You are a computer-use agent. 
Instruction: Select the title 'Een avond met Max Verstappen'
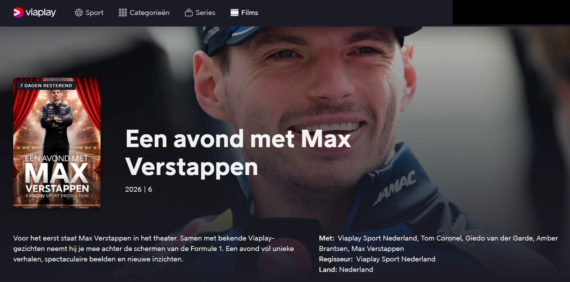[x=238, y=153]
